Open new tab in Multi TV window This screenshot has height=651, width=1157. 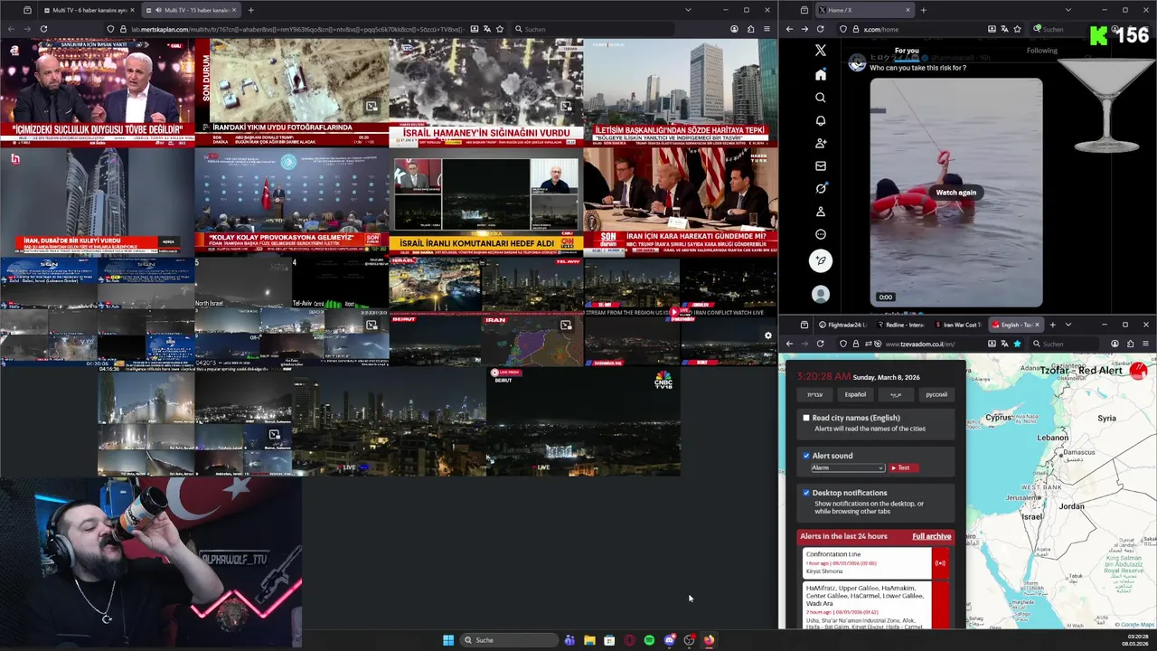pyautogui.click(x=250, y=10)
